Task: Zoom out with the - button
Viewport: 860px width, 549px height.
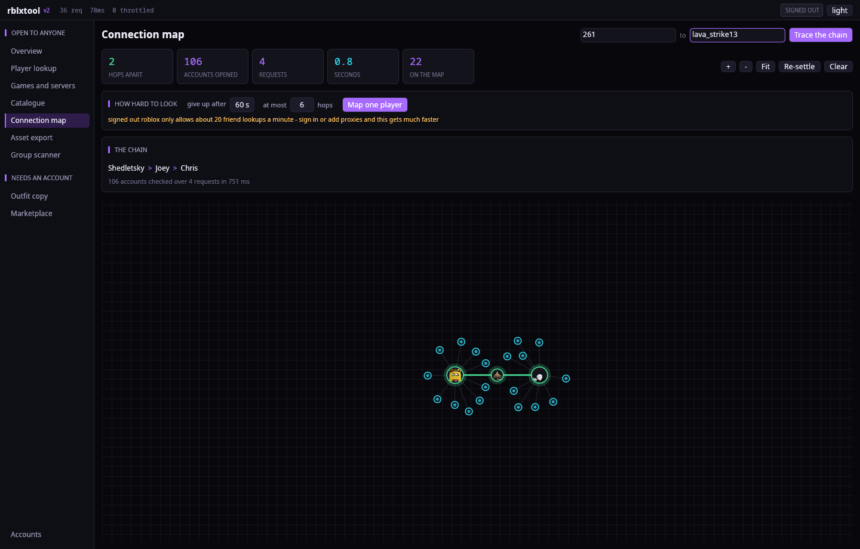Action: [746, 67]
